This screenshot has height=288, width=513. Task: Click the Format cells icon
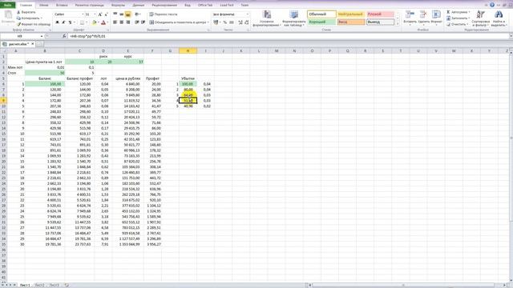pyautogui.click(x=436, y=14)
